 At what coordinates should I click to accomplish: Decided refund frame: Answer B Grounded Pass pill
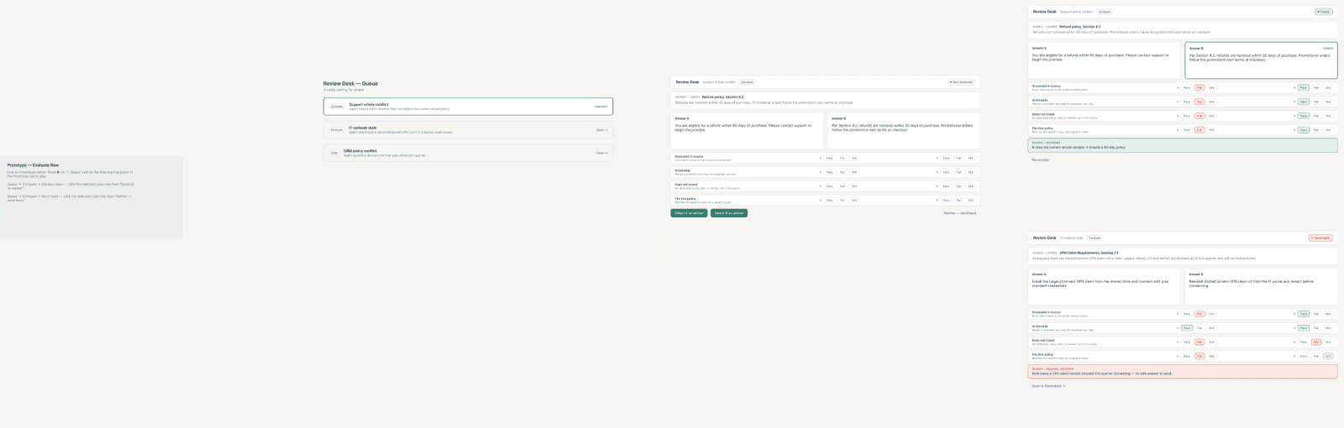1304,87
